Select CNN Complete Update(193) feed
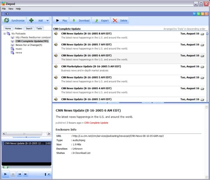210x180 pixels. [32, 41]
